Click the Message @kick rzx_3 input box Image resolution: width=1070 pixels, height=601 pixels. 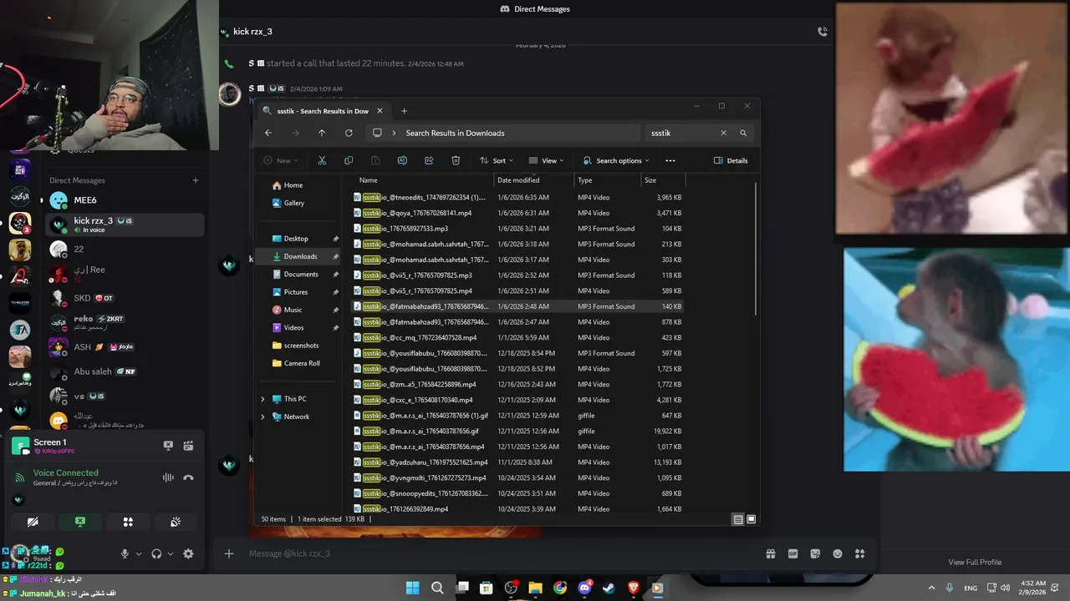pyautogui.click(x=502, y=553)
